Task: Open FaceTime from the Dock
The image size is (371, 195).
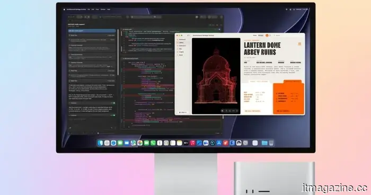Action: tap(146, 143)
